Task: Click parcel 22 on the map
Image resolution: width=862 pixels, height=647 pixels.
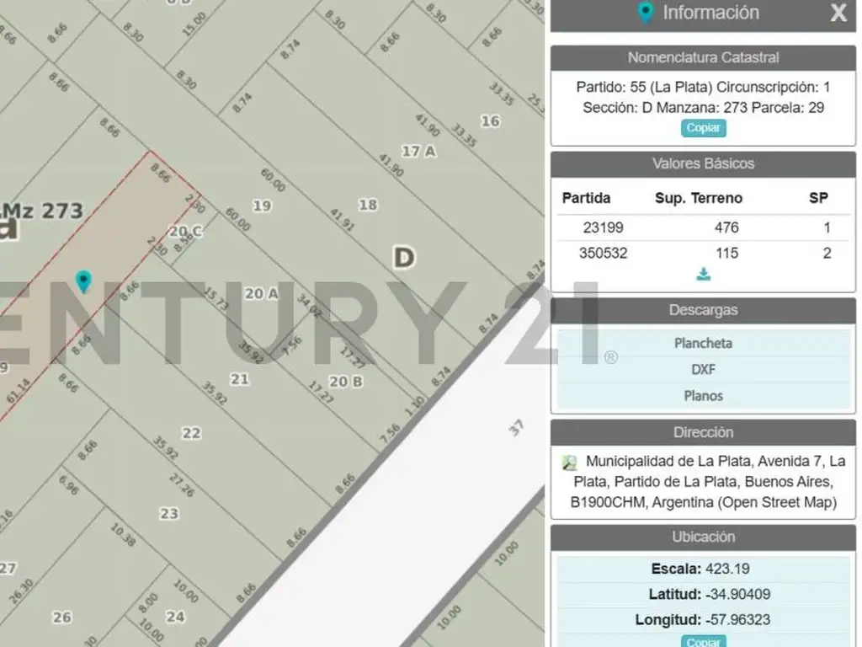Action: click(192, 433)
